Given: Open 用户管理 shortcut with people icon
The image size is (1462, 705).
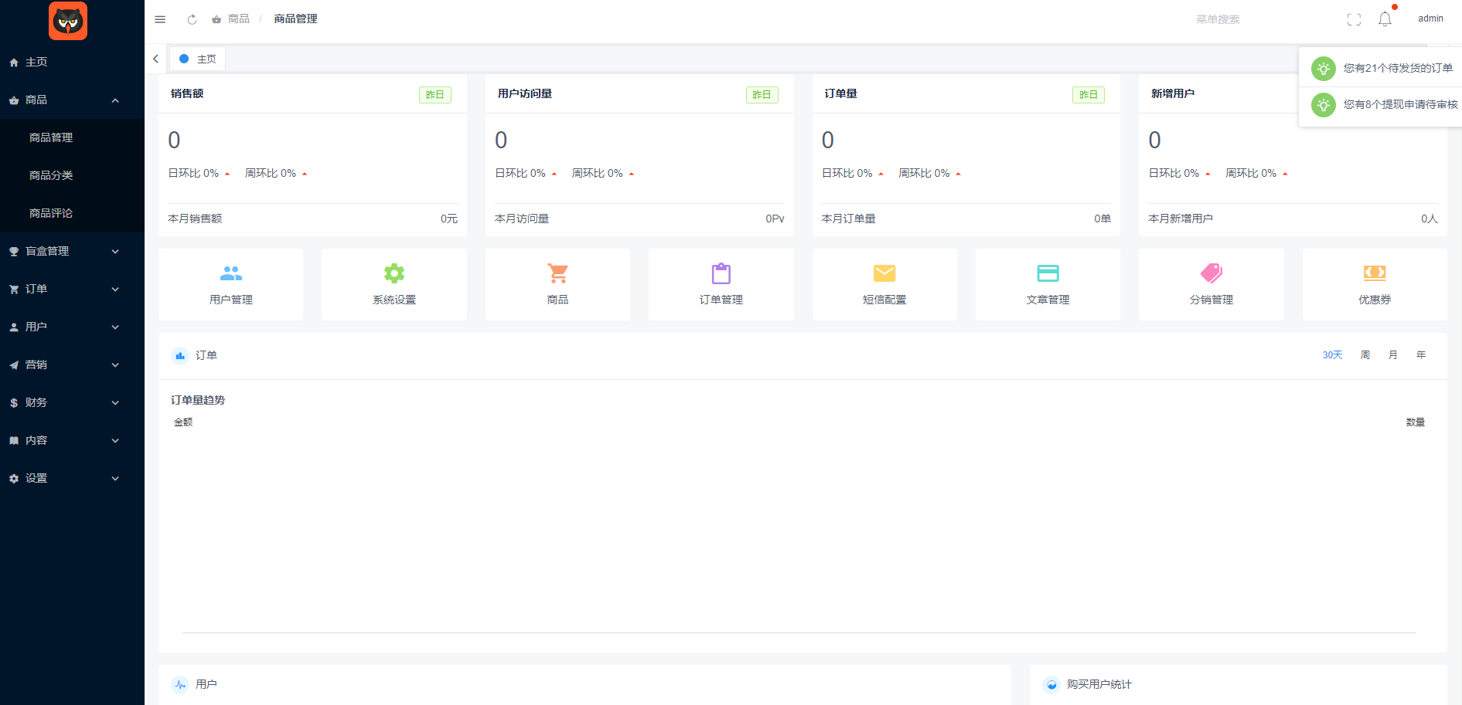Looking at the screenshot, I should click(230, 284).
